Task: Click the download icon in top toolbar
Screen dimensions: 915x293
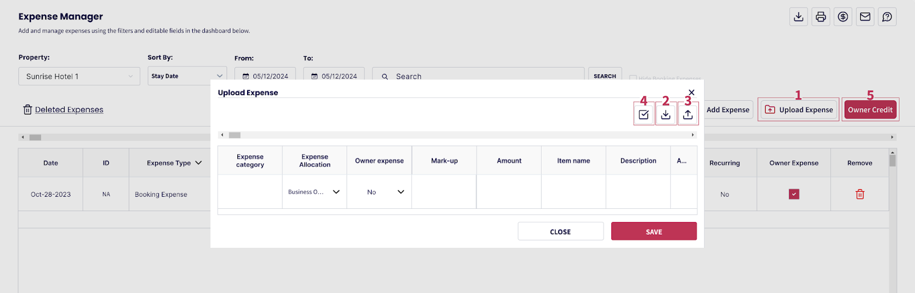Action: (x=798, y=17)
